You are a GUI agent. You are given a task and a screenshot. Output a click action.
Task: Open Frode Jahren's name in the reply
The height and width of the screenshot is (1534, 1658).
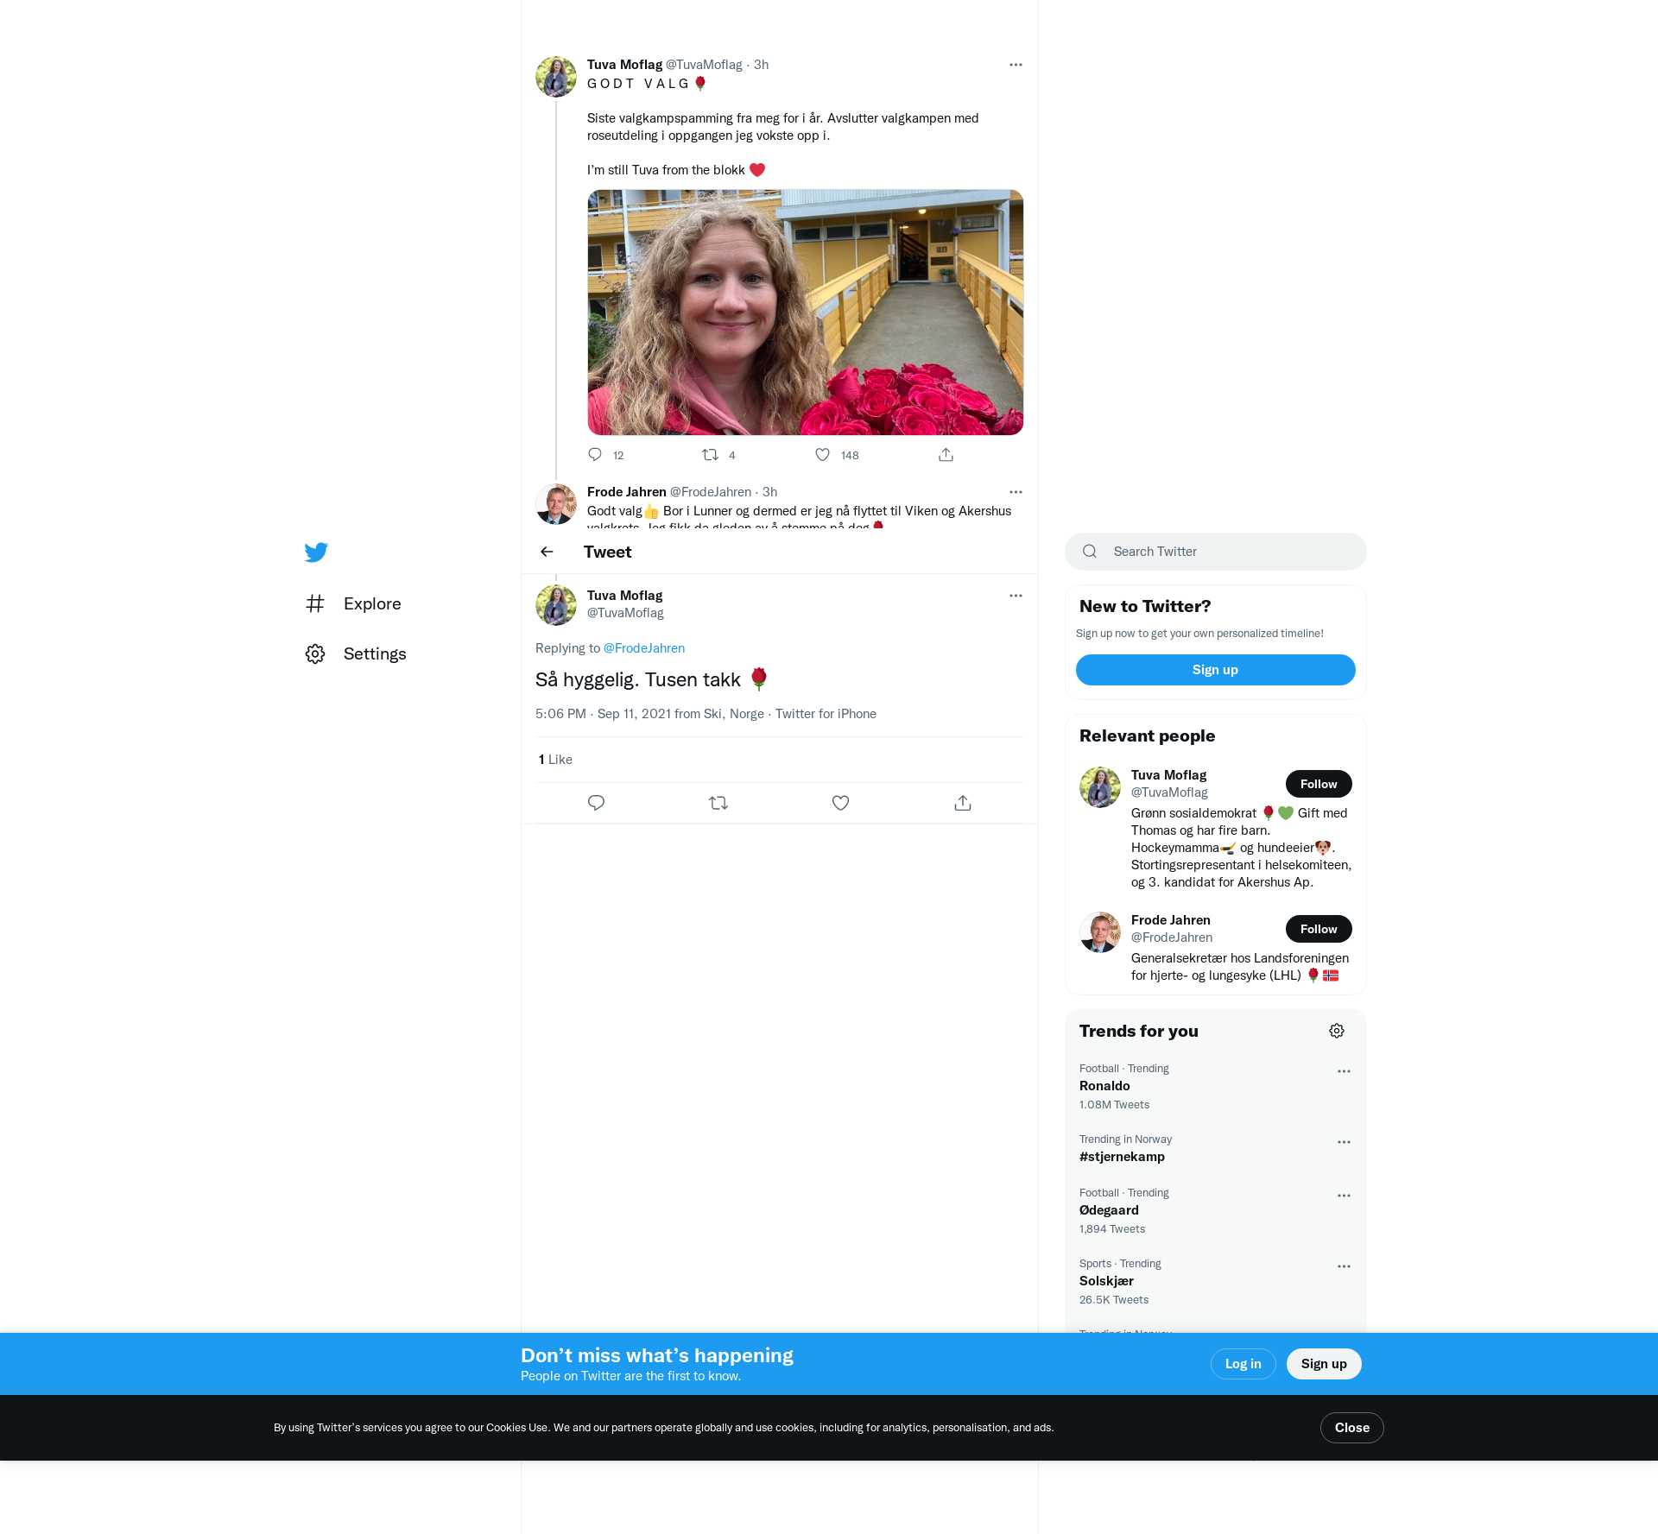pos(626,492)
